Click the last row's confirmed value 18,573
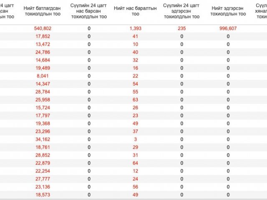 [x=43, y=195]
